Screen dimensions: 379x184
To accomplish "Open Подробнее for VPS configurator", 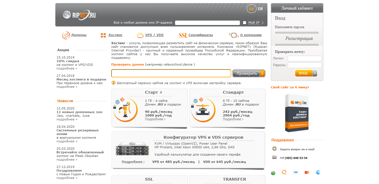I will click(133, 162).
